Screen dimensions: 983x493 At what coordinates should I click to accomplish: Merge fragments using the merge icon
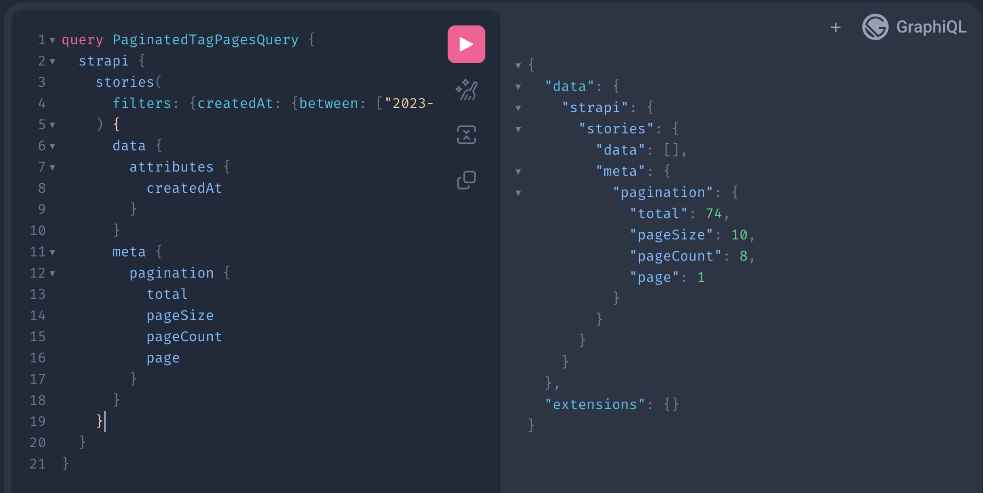[466, 135]
